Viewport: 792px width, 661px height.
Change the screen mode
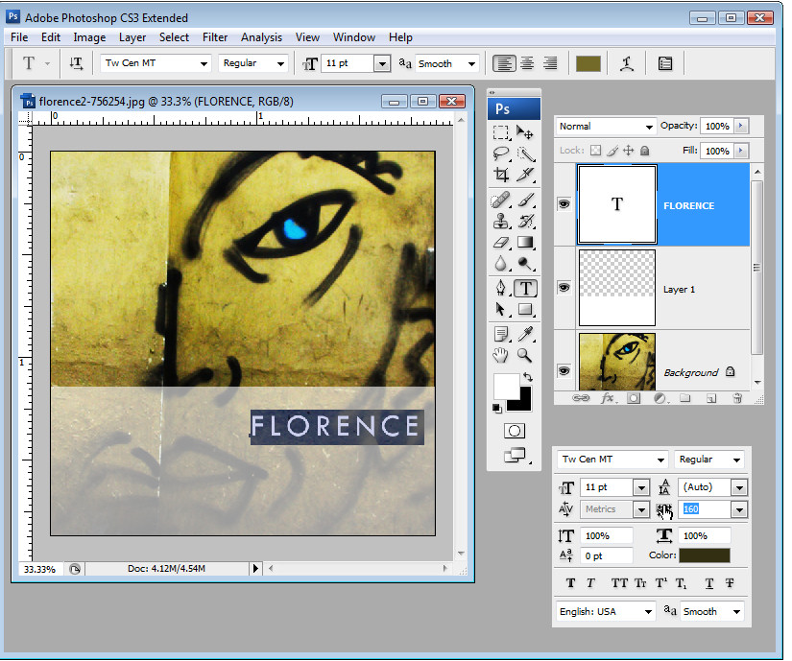tap(515, 455)
